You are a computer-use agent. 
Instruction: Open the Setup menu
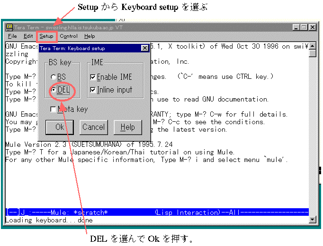point(46,36)
